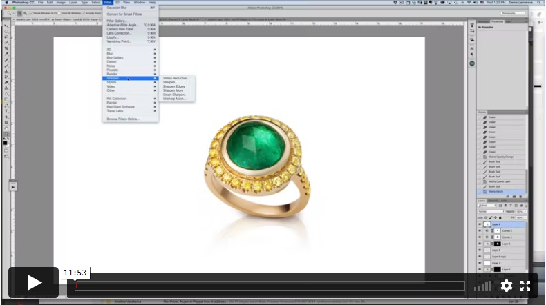Click the lock position icon
Image resolution: width=546 pixels, height=305 pixels.
point(495,217)
